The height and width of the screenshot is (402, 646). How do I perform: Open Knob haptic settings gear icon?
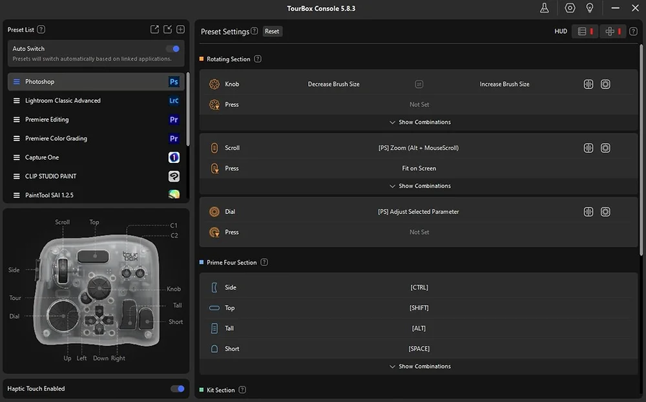[x=605, y=84]
